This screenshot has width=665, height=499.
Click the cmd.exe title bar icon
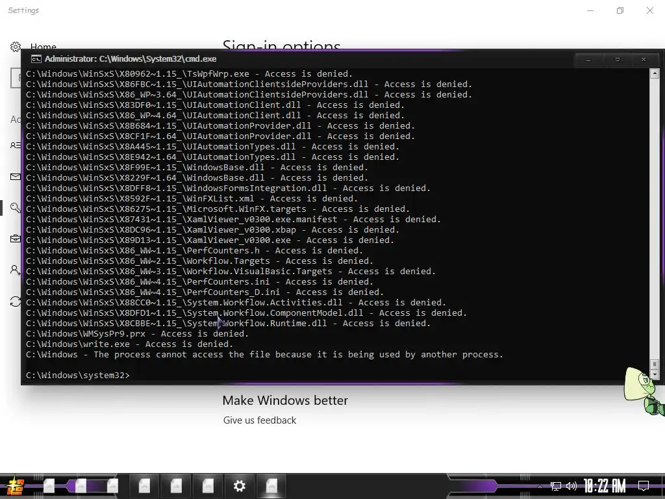(x=36, y=59)
